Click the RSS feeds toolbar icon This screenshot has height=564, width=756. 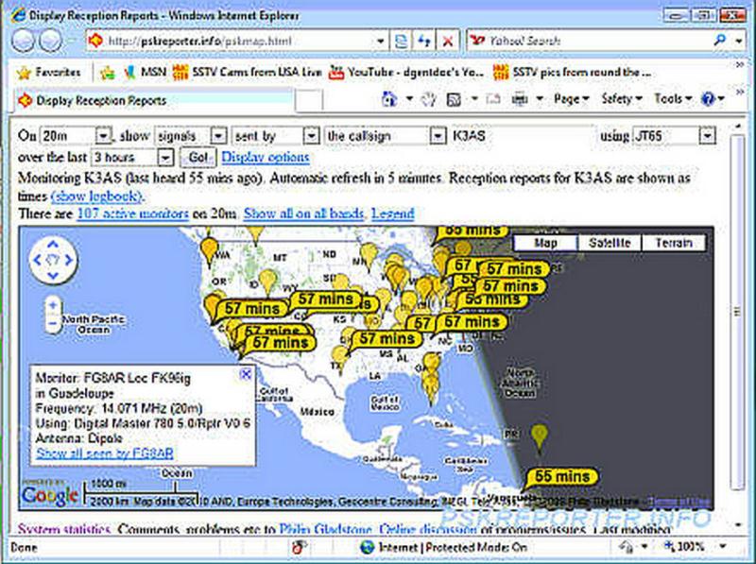454,99
